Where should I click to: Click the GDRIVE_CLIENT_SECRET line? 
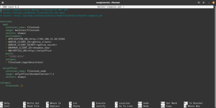pos(31,45)
